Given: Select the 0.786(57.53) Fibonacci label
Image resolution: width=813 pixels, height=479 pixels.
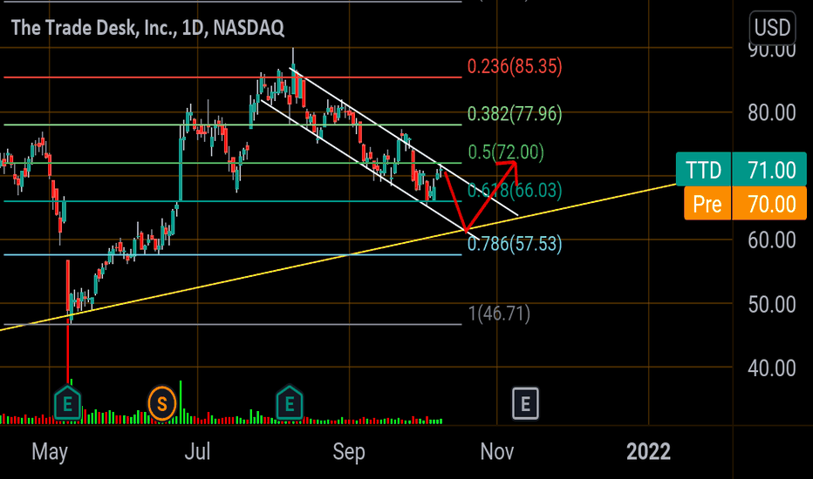Looking at the screenshot, I should [x=515, y=243].
